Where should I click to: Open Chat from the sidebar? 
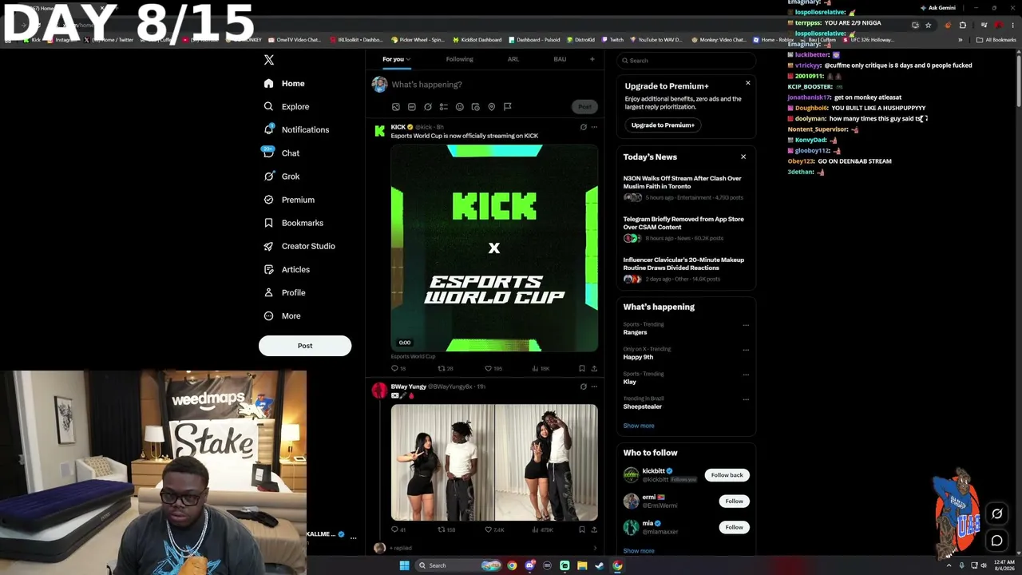tap(282, 153)
